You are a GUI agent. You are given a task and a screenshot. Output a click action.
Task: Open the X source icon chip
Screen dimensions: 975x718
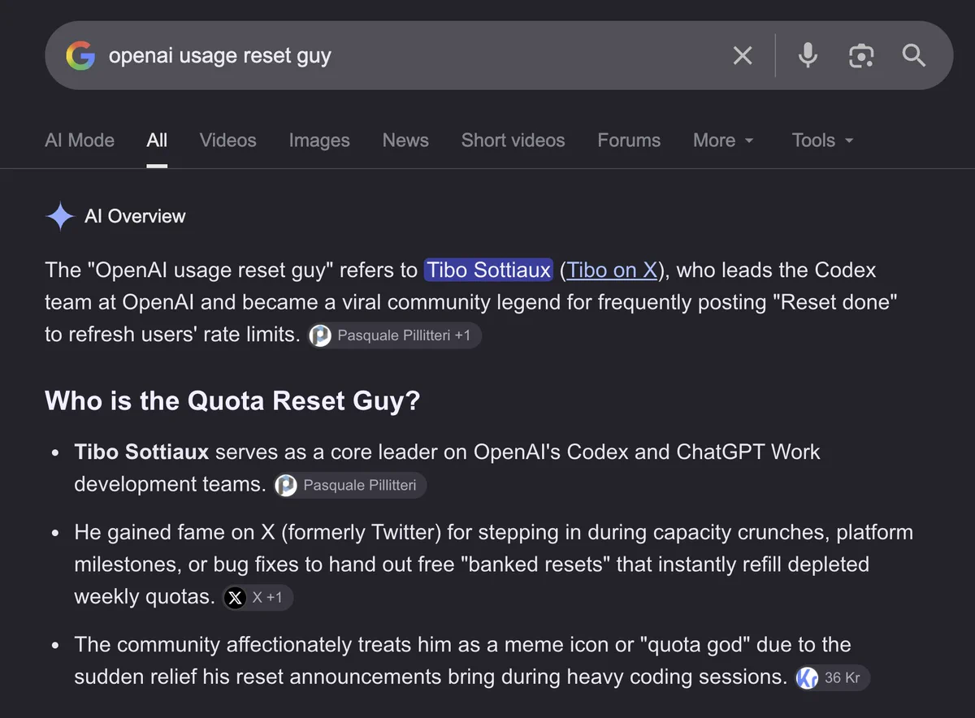click(258, 598)
